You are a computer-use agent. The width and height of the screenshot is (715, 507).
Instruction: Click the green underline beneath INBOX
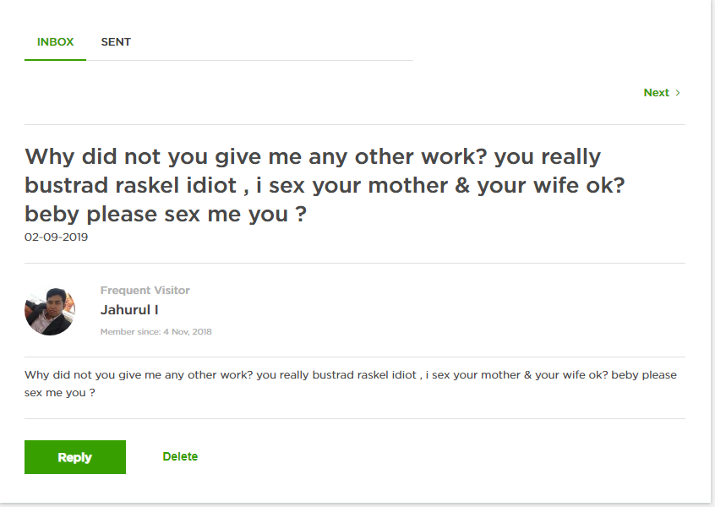pos(55,60)
